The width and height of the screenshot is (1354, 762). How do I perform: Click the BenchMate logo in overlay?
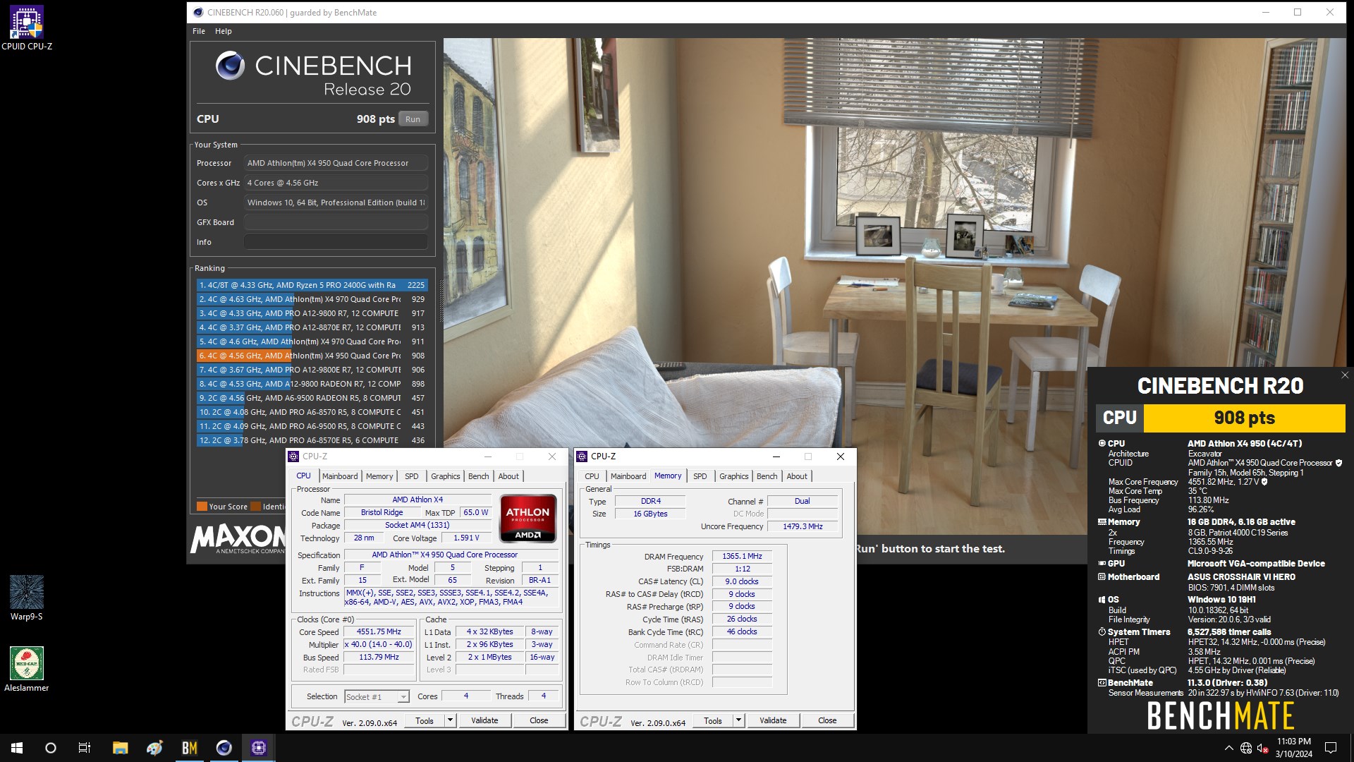point(1221,715)
